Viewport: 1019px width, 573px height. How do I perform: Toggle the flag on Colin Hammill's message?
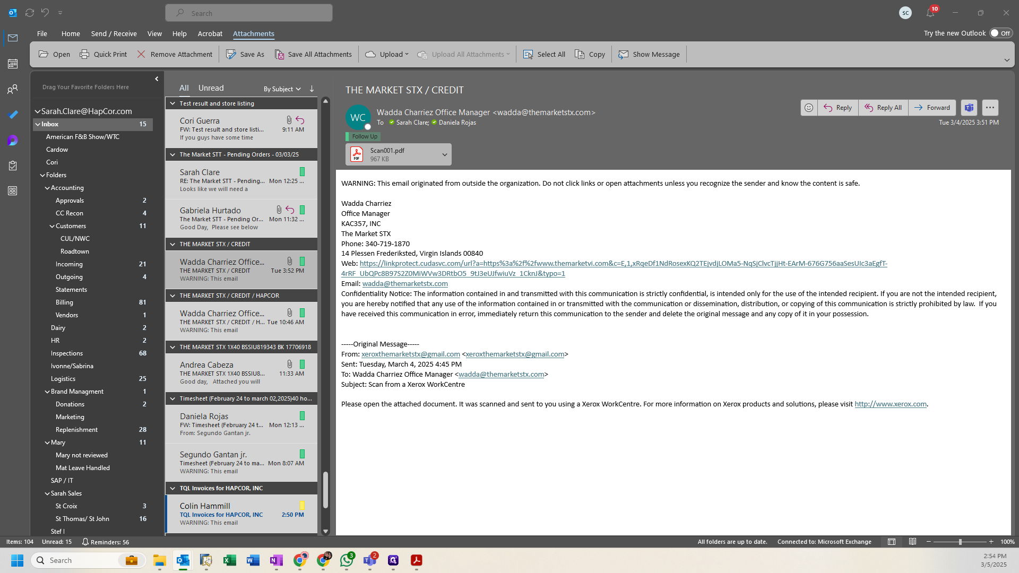tap(302, 506)
